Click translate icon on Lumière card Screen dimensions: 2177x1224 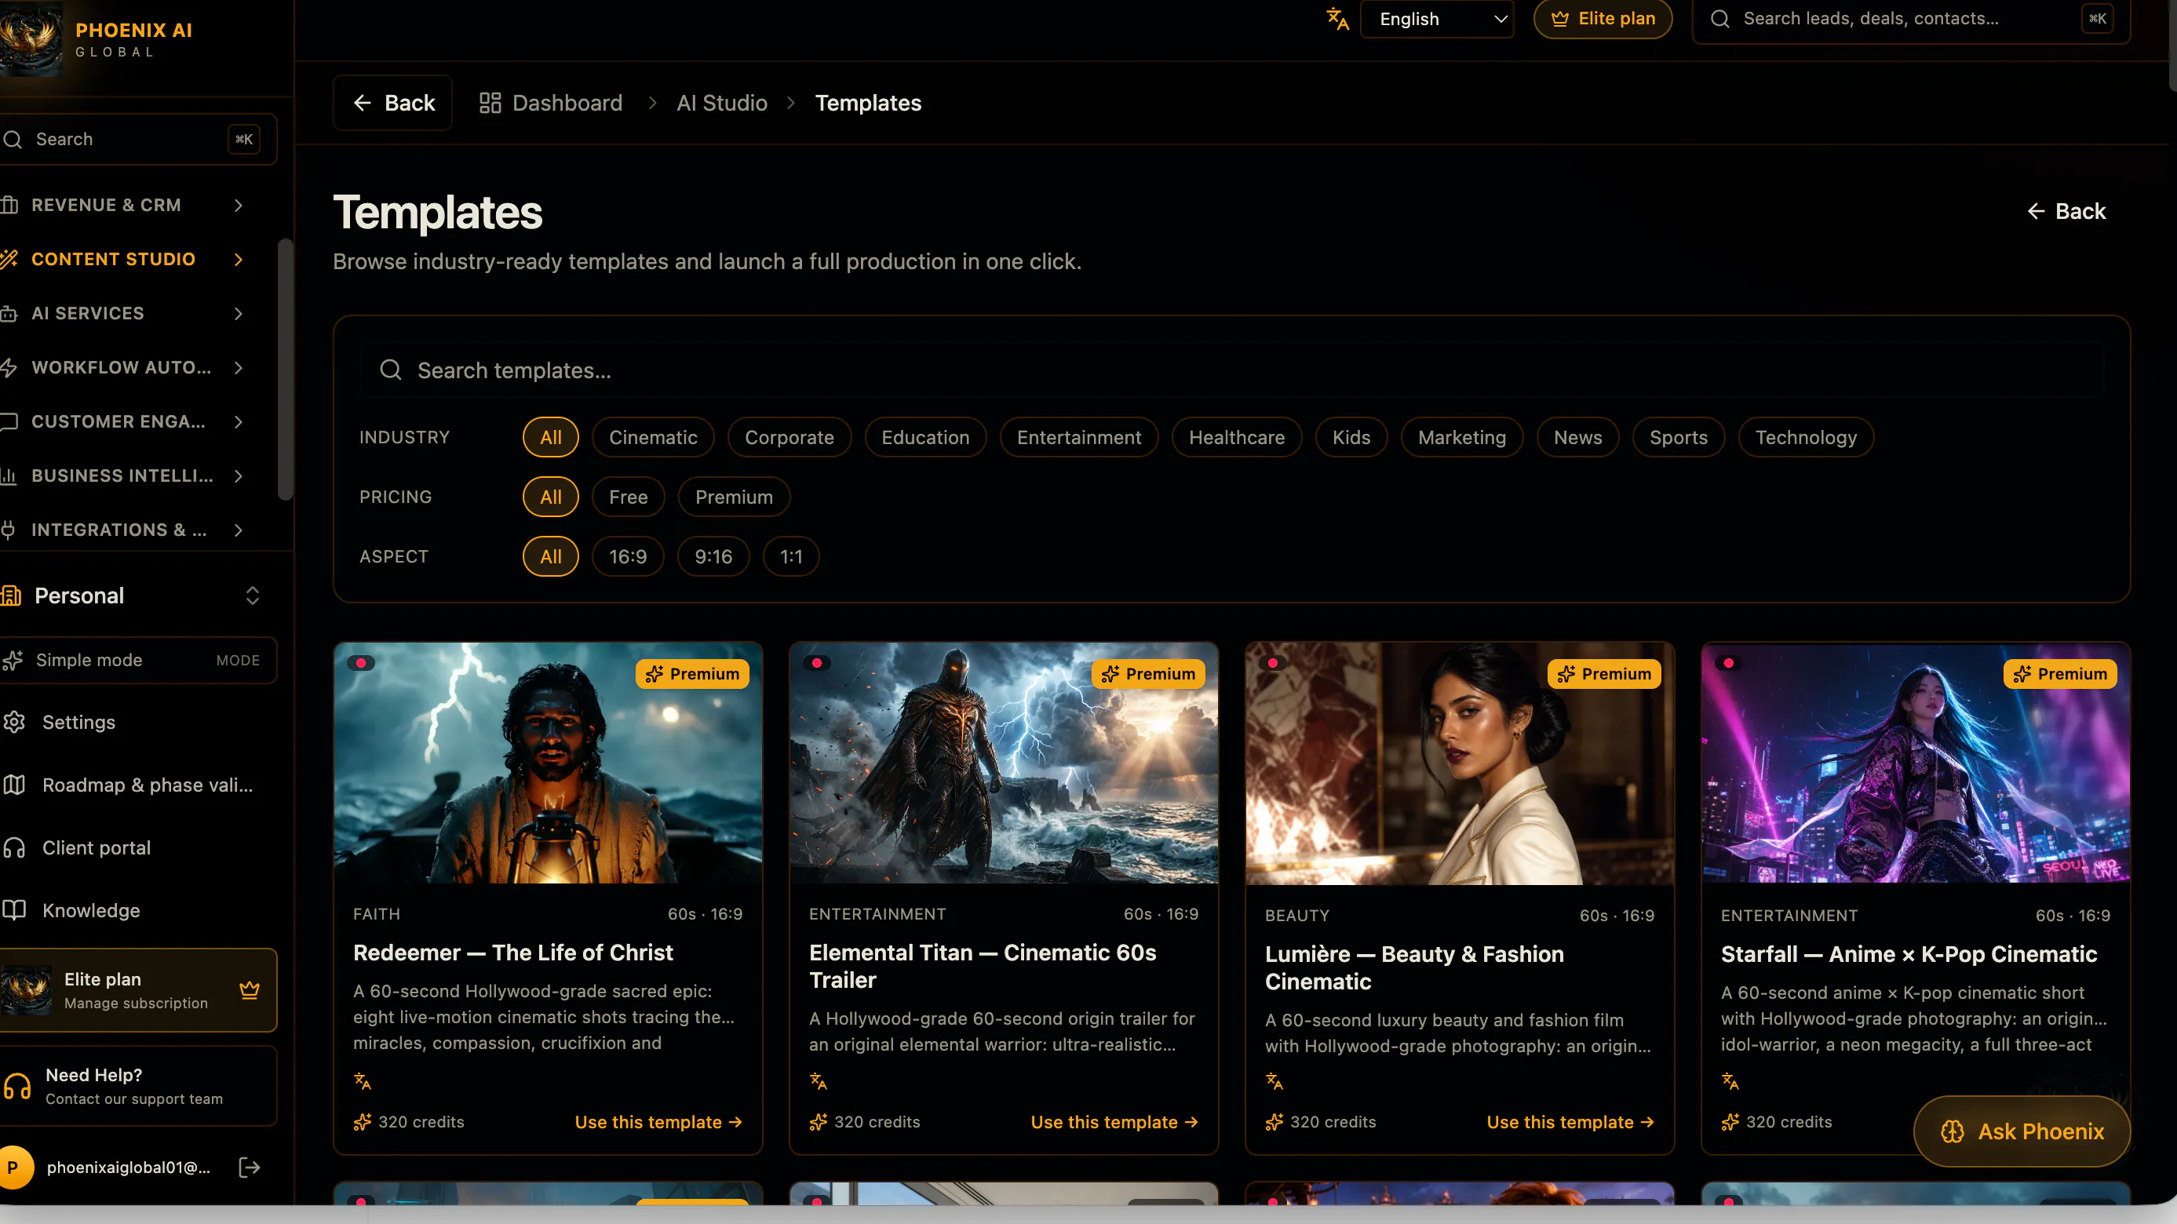(x=1274, y=1080)
